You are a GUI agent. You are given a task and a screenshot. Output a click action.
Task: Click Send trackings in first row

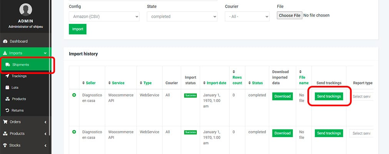[x=329, y=96]
